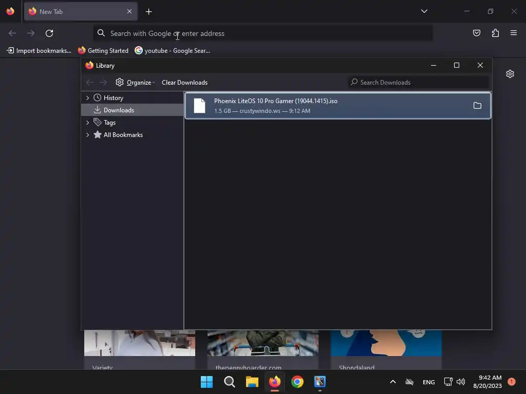This screenshot has height=394, width=526.
Task: Expand the Tags tree node
Action: point(87,123)
